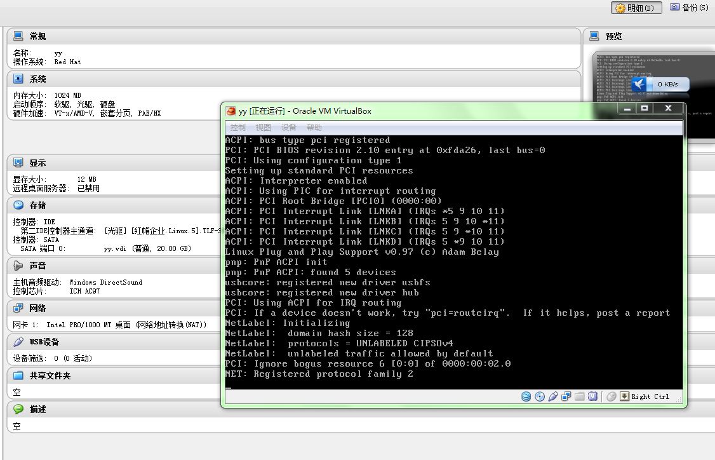Click the 共享文件夹 shared folders icon

click(x=18, y=375)
